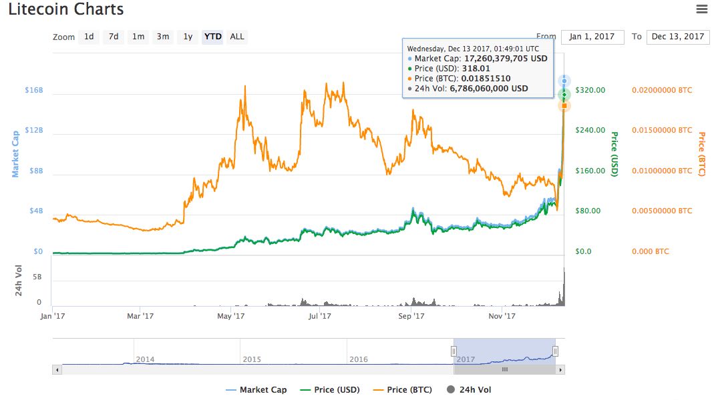Open the chart hamburger context menu
Screen dimensions: 714x400
[702, 9]
